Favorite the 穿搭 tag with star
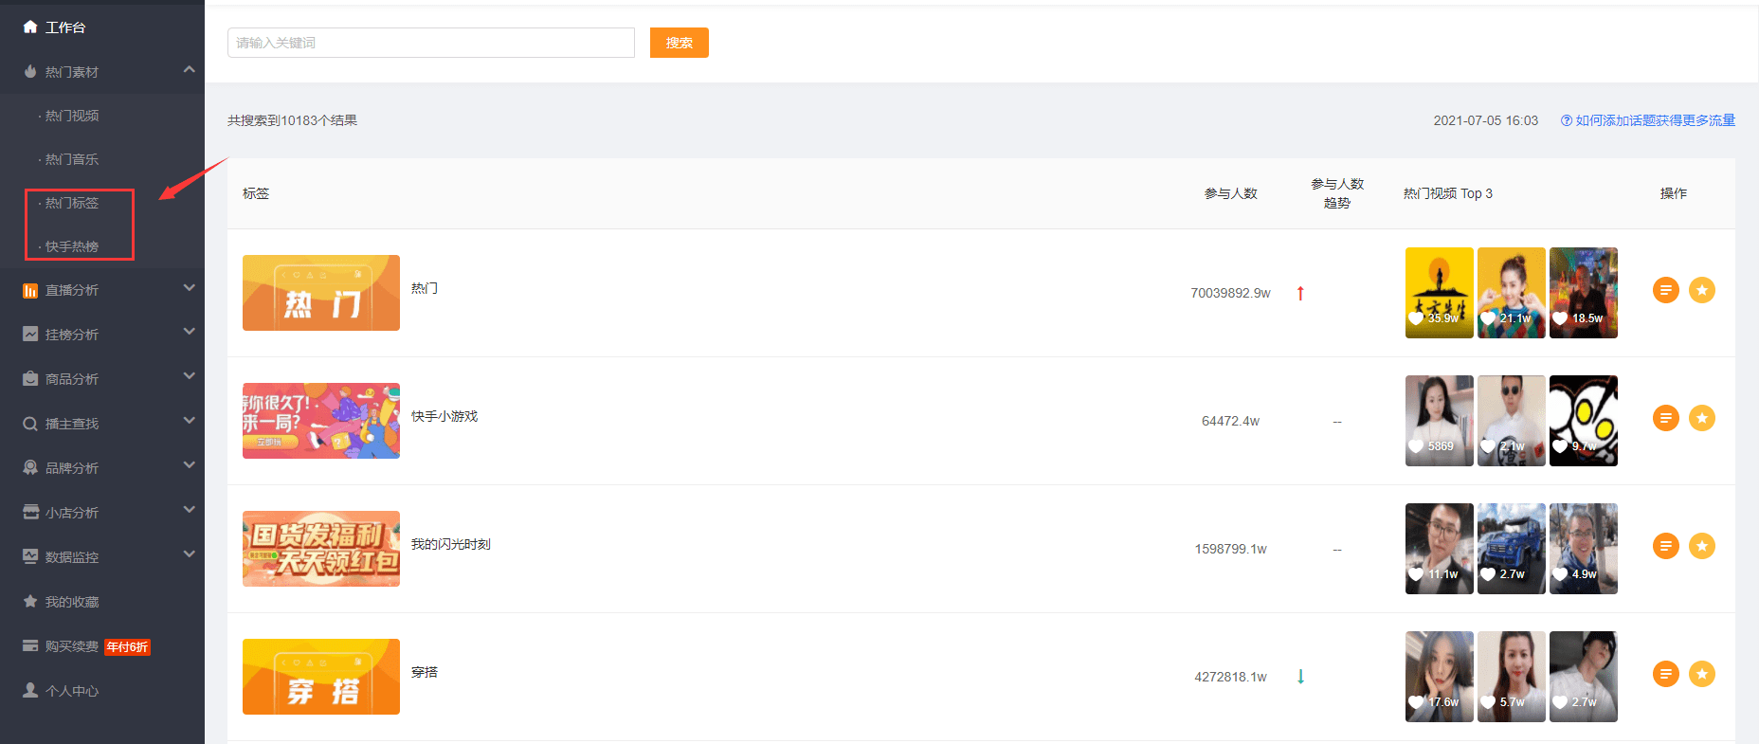This screenshot has height=744, width=1759. [1702, 674]
